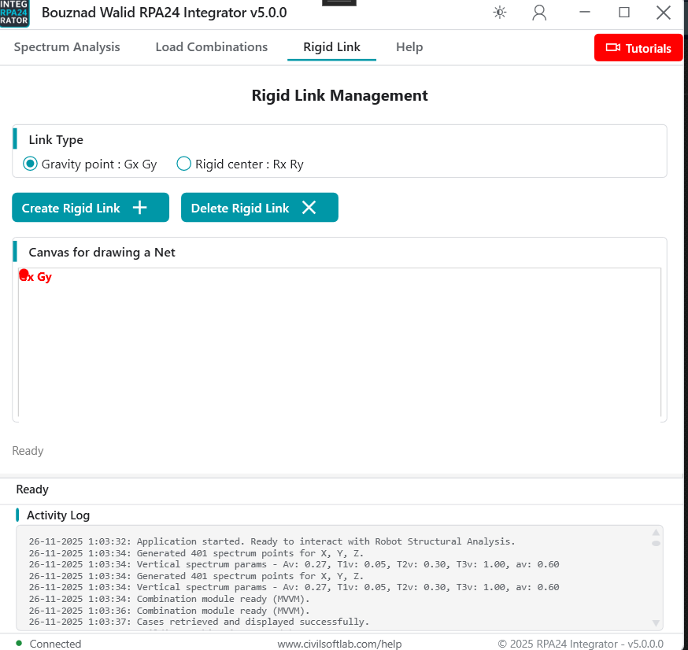This screenshot has height=650, width=688.
Task: Switch to the Load Combinations tab
Action: 211,47
